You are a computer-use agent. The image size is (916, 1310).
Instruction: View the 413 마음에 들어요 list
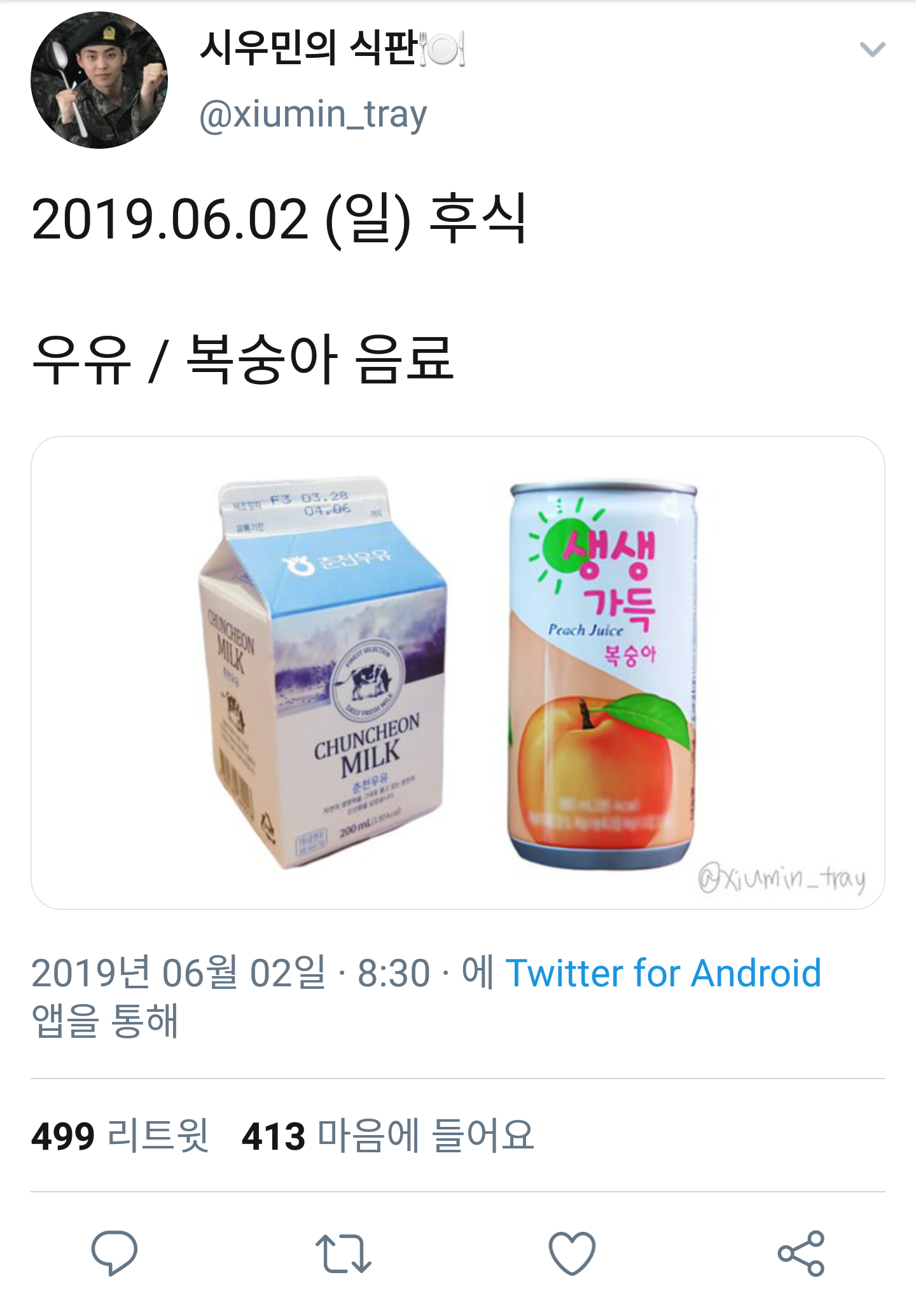point(387,1136)
